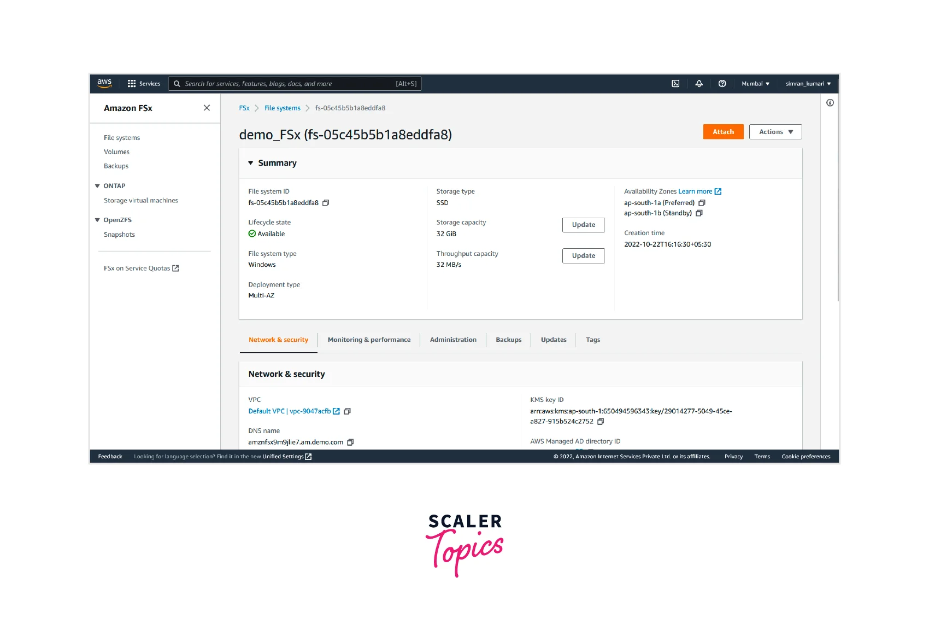
Task: Switch to Monitoring & performance tab
Action: 369,340
